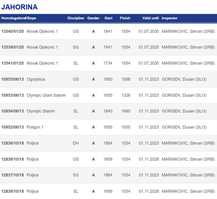
Task: Click finish value 1598
Action: (126, 79)
